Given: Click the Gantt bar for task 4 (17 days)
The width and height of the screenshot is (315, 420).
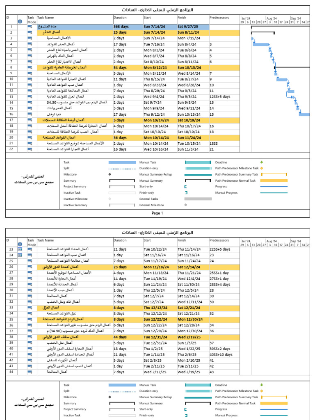Looking at the screenshot, I should [261, 44].
